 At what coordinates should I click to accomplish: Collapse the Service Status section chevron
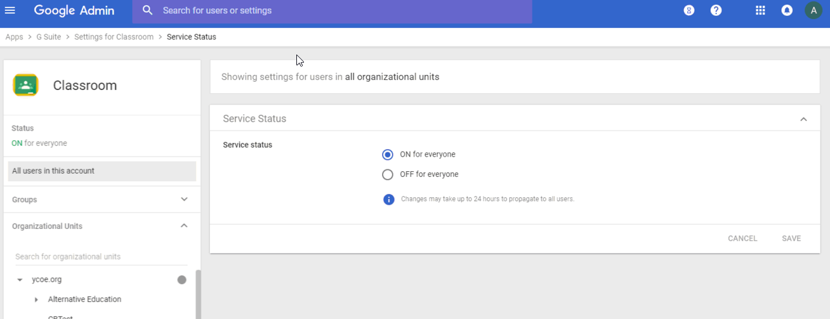pos(803,119)
